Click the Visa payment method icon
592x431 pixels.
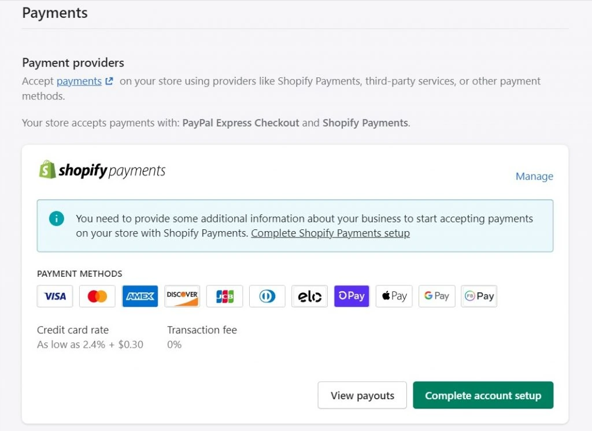coord(55,296)
